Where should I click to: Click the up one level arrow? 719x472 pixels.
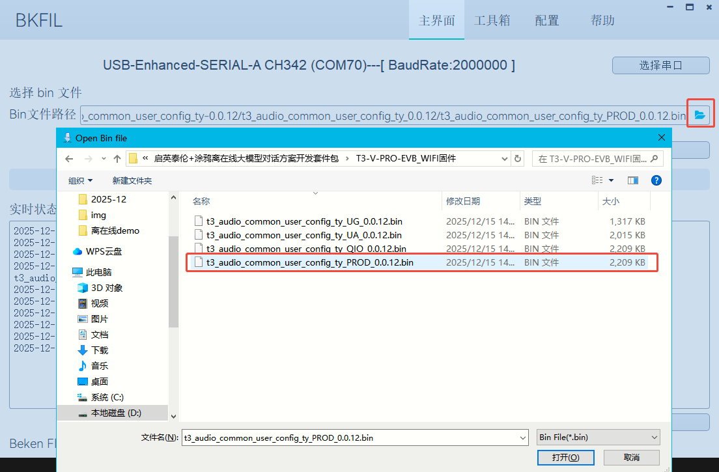pos(117,158)
